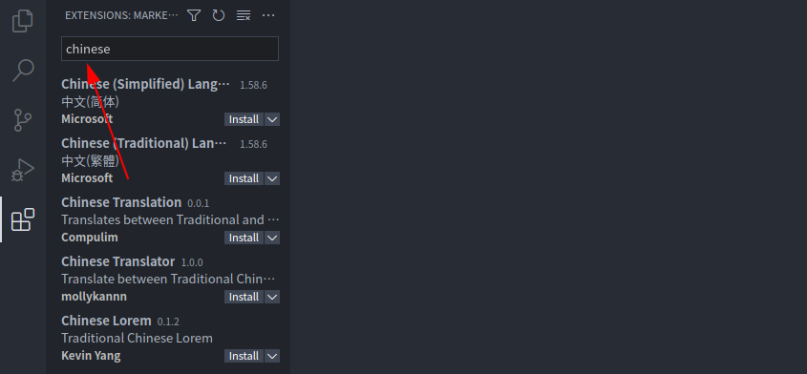Image resolution: width=807 pixels, height=374 pixels.
Task: Install the Chinese Lorem extension
Action: (x=244, y=356)
